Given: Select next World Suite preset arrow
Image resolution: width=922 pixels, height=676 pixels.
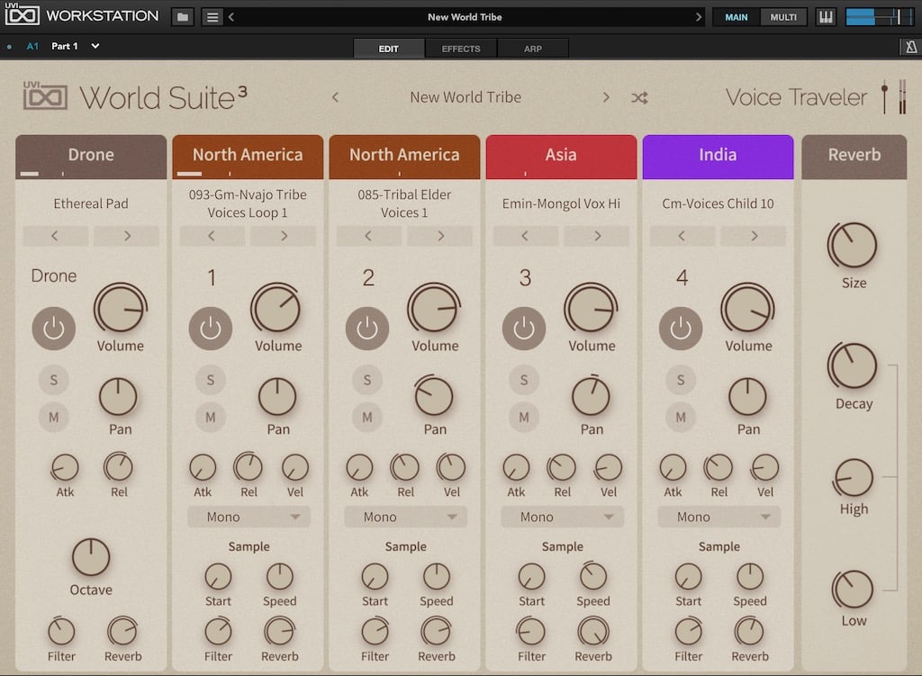Looking at the screenshot, I should 606,97.
